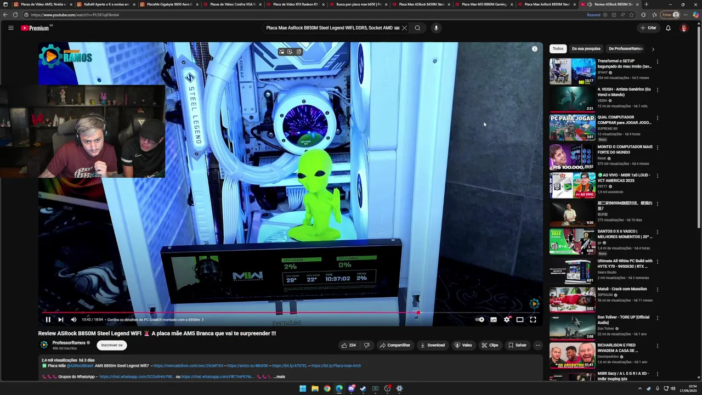Image resolution: width=702 pixels, height=395 pixels.
Task: Enter fullscreen video mode
Action: (533, 319)
